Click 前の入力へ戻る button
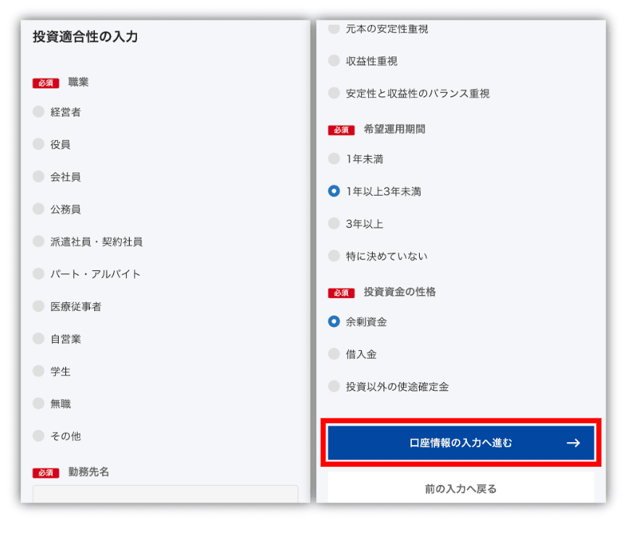 point(460,489)
